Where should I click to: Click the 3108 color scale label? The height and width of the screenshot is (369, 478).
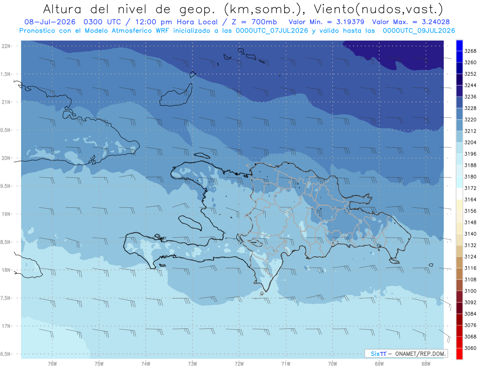470,279
